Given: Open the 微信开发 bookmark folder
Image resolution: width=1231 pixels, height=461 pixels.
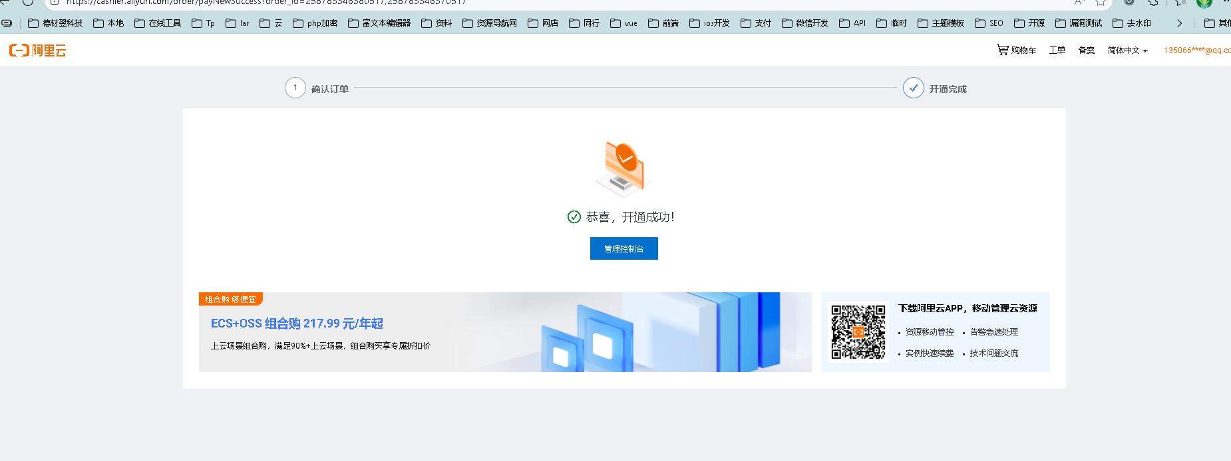Looking at the screenshot, I should click(805, 23).
